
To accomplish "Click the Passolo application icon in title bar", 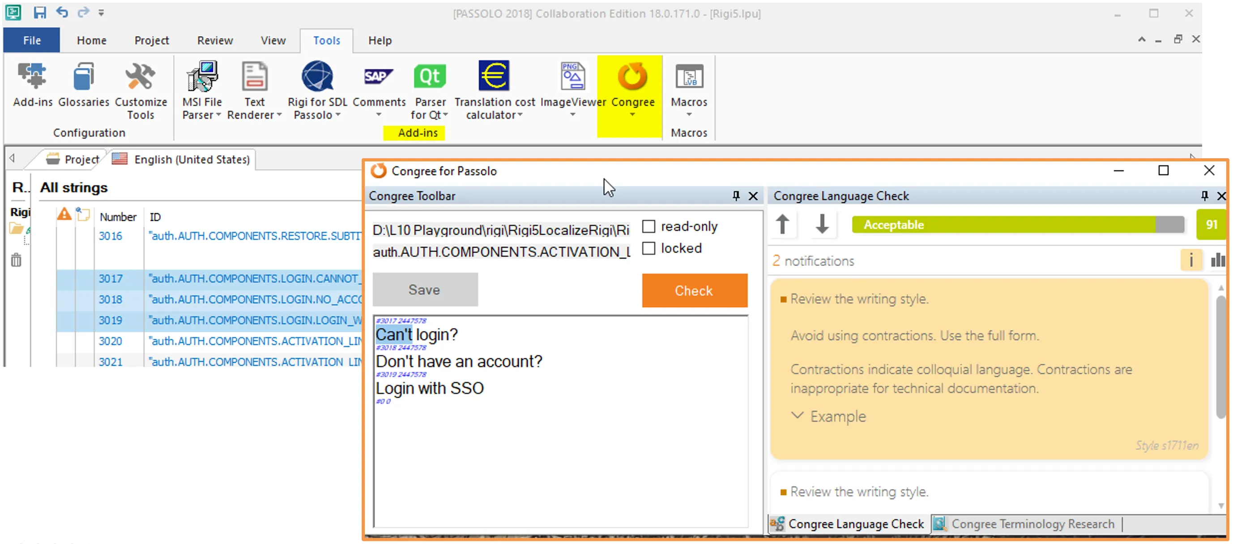I will tap(13, 12).
